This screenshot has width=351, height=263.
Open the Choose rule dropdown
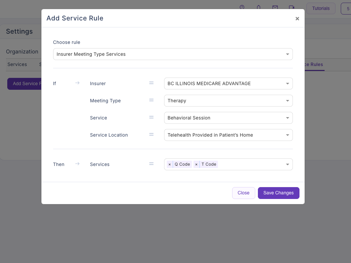pyautogui.click(x=173, y=54)
